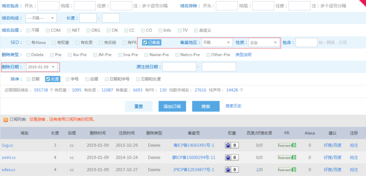Uncheck the 已备案 checkbox
Viewport: 366px width, 176px height.
point(145,43)
